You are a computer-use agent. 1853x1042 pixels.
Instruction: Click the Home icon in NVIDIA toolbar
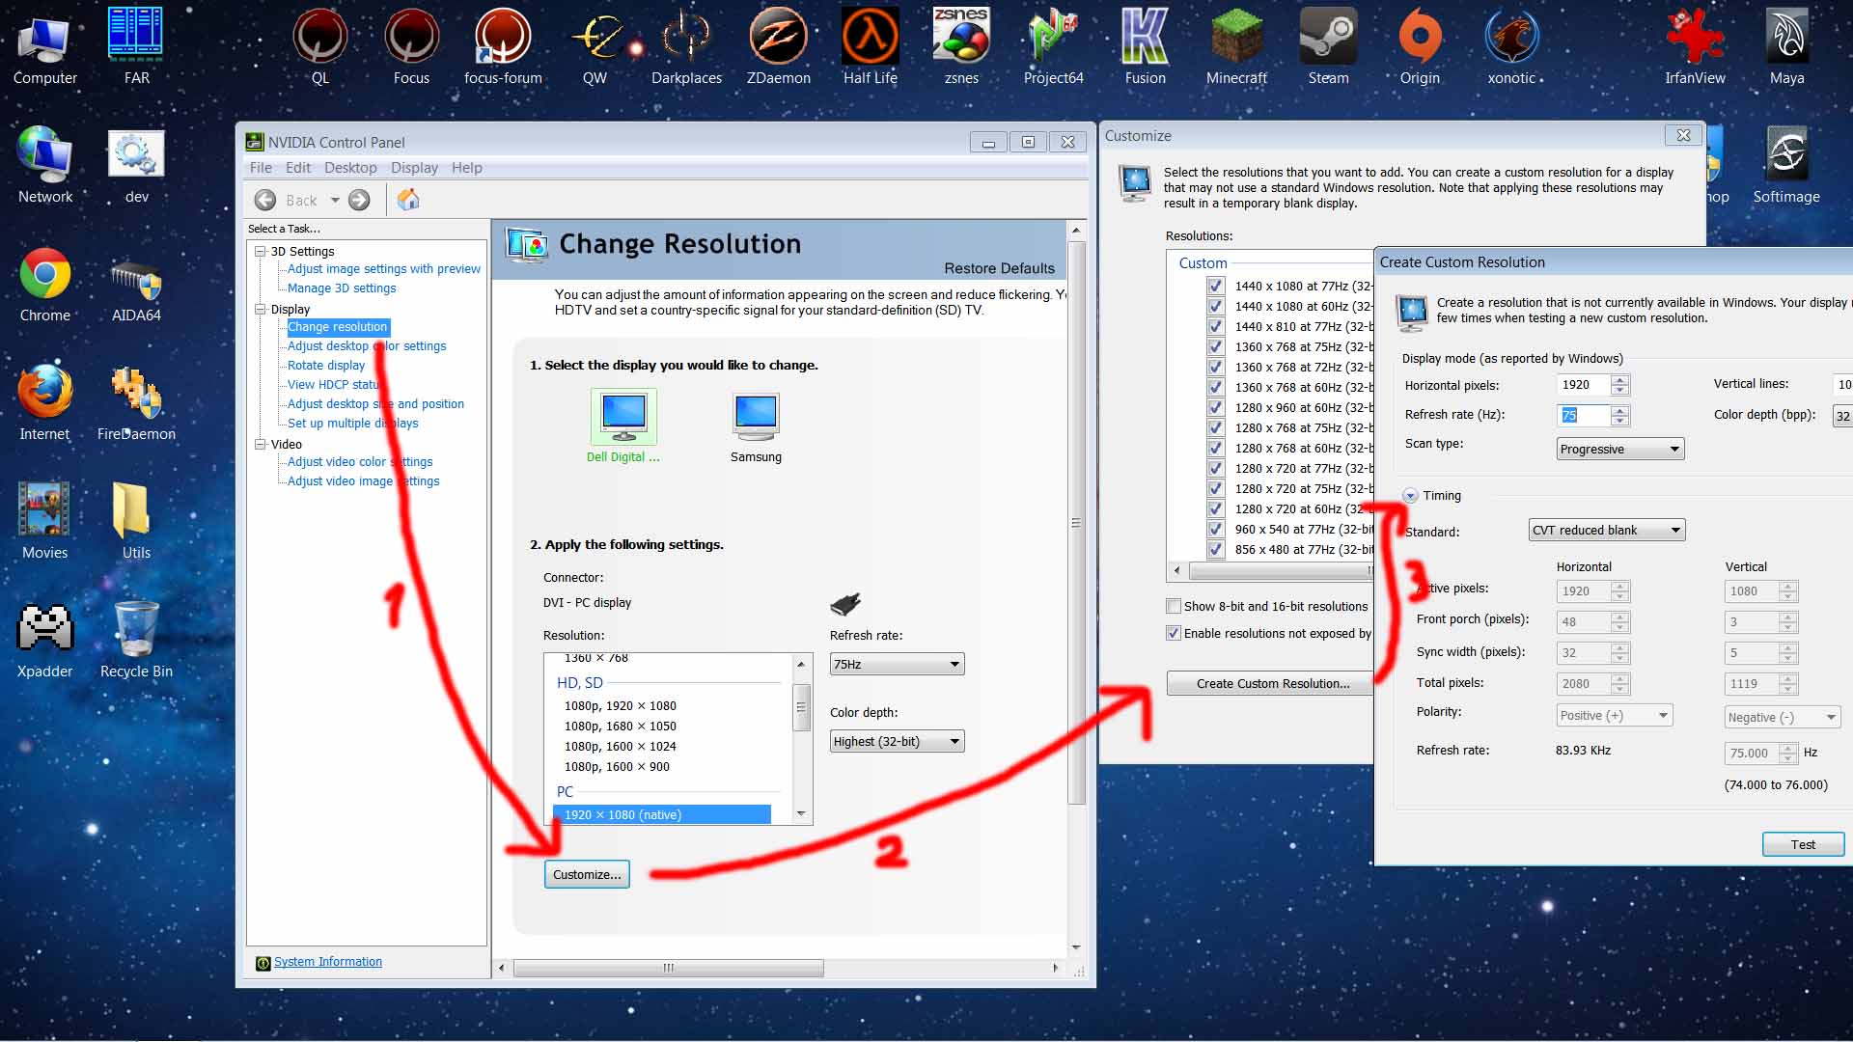click(x=408, y=200)
